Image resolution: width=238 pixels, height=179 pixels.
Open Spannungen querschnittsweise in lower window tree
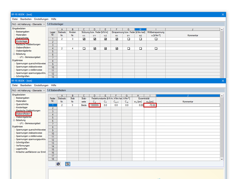[31, 130]
